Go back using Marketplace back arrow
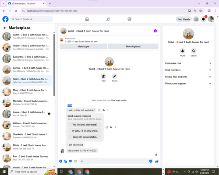The width and height of the screenshot is (219, 175). click(5, 28)
